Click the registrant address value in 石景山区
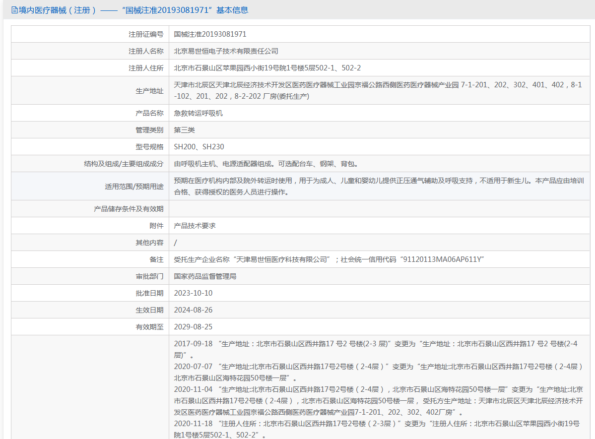Screen dimensions: 595x439 pyautogui.click(x=267, y=68)
